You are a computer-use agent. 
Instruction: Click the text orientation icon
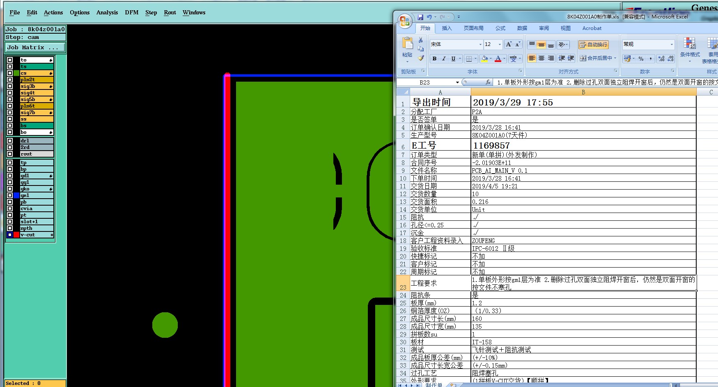pos(562,44)
